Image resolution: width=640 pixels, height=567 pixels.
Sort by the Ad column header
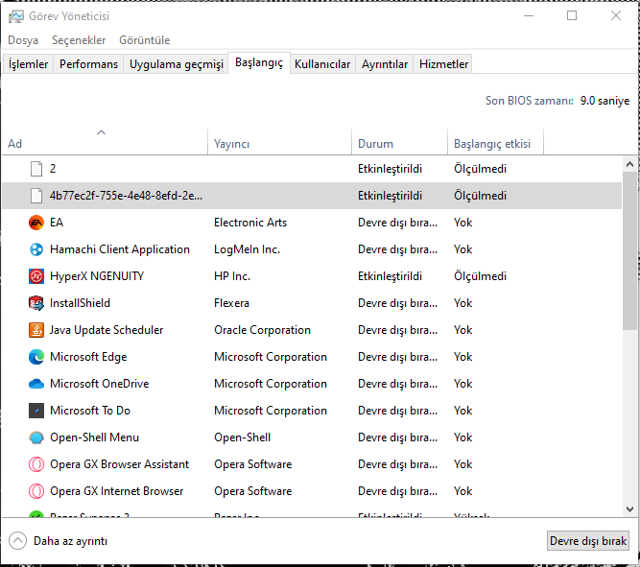click(105, 142)
